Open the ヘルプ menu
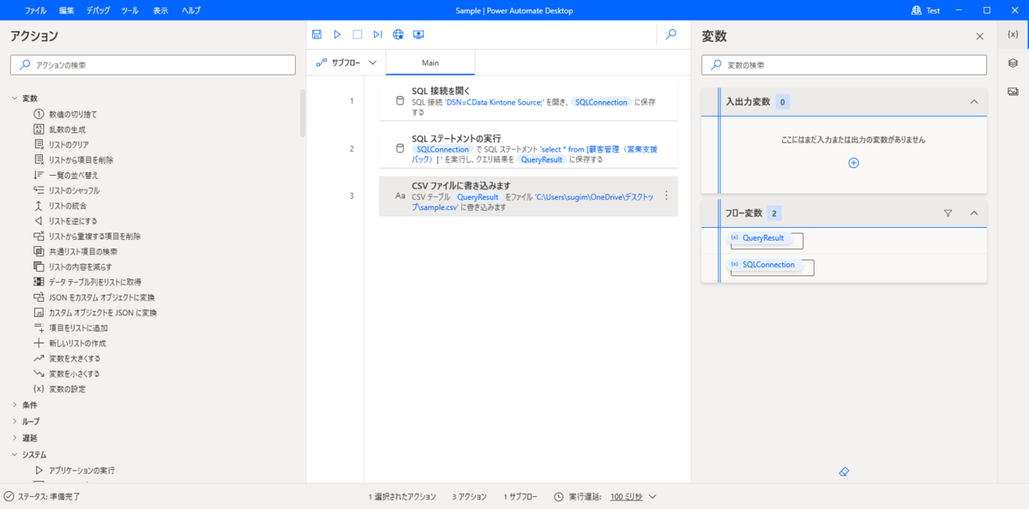This screenshot has width=1029, height=509. pos(190,10)
